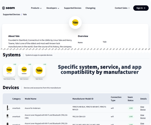Click the Yale breadcrumb item
This screenshot has width=151, height=125.
25,14
